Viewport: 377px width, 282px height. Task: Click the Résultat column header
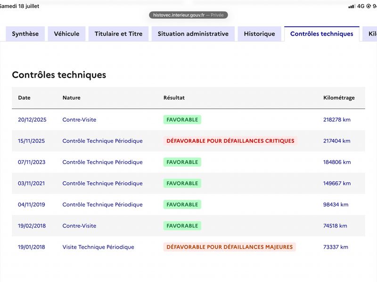[174, 98]
